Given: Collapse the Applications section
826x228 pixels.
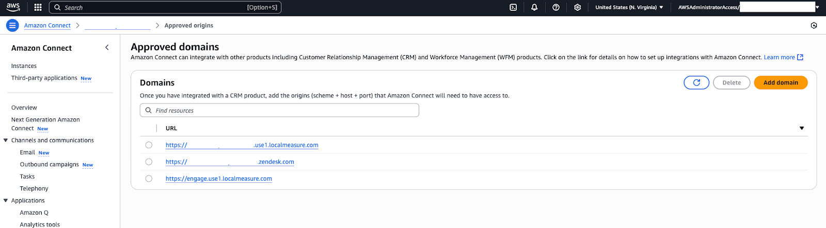Looking at the screenshot, I should [x=6, y=201].
